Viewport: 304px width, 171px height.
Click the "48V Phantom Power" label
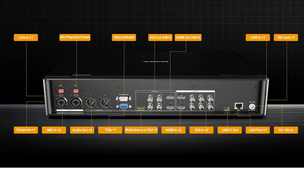point(75,37)
